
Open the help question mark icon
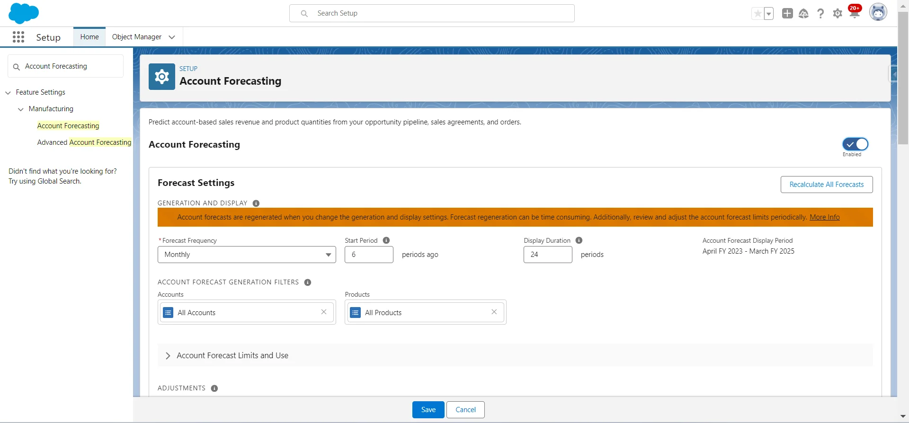pyautogui.click(x=820, y=14)
